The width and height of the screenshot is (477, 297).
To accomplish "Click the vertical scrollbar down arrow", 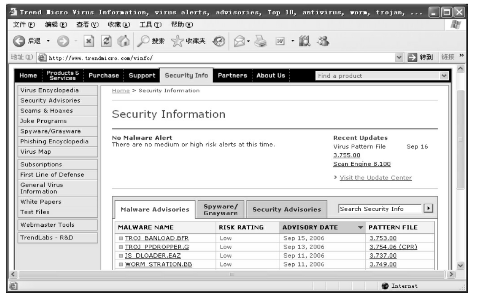I will [x=460, y=265].
